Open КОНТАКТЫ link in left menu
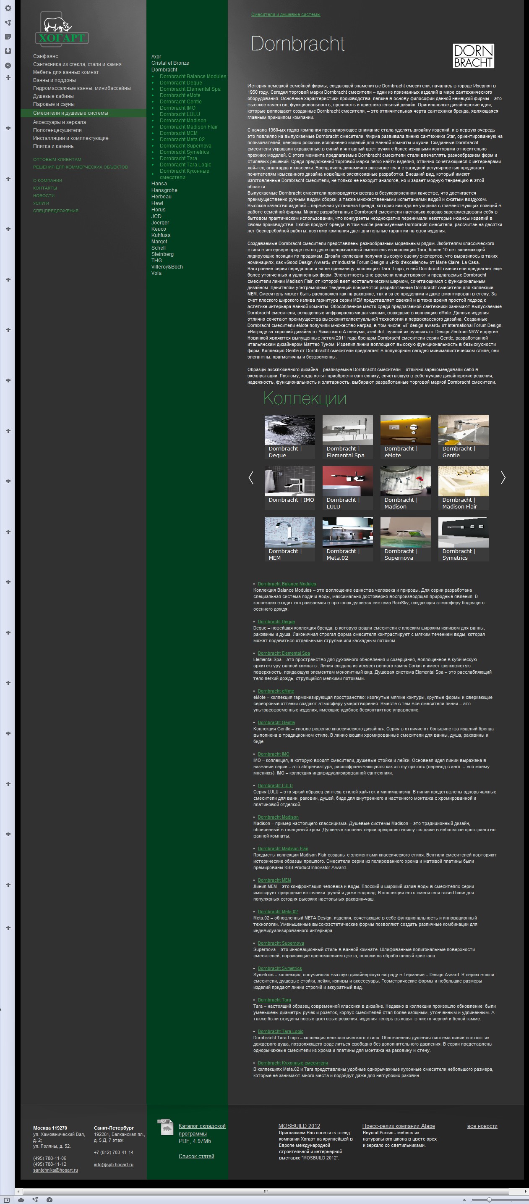This screenshot has width=529, height=1204. [45, 188]
